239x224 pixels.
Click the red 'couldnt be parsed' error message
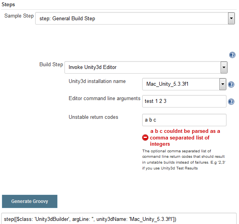point(185,138)
